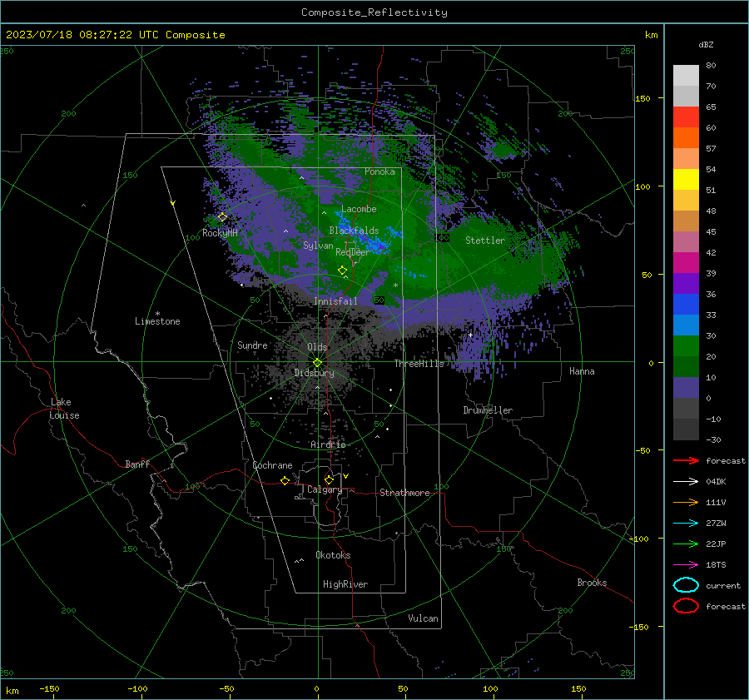The width and height of the screenshot is (749, 700).
Task: Click the RedDeer city label
Action: point(353,252)
